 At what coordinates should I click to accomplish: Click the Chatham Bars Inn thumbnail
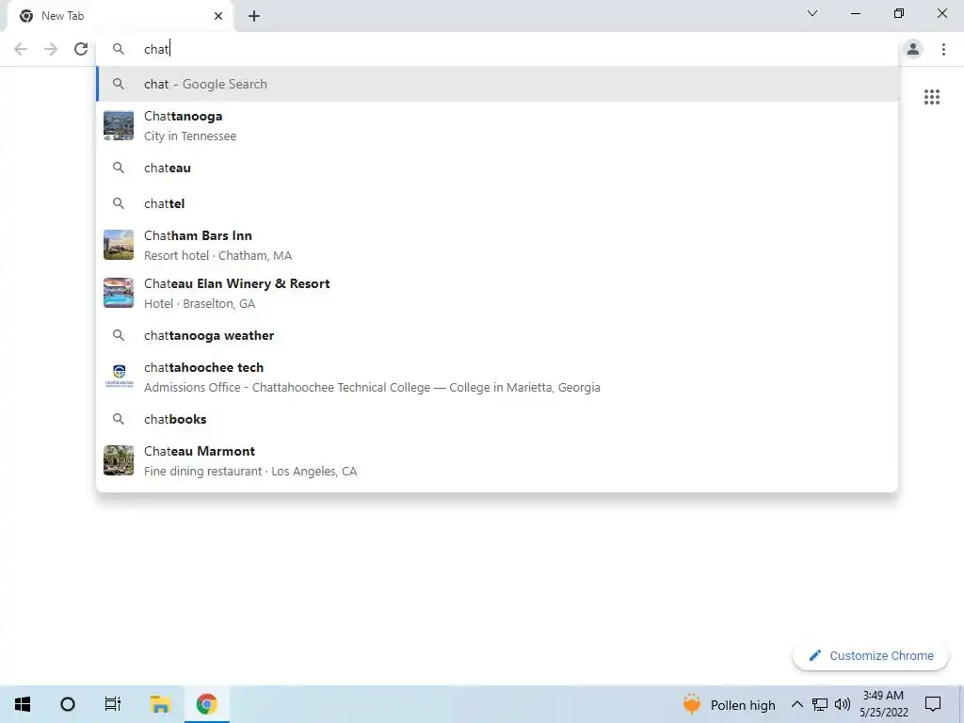pos(119,245)
